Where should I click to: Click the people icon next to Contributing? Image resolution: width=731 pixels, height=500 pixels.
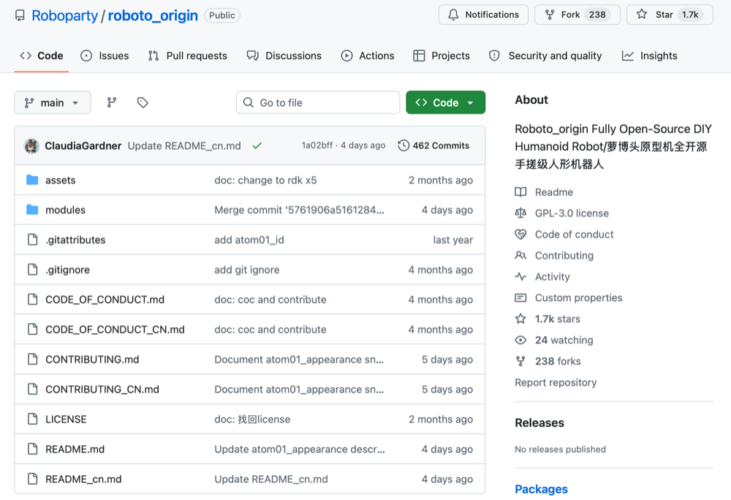(520, 255)
